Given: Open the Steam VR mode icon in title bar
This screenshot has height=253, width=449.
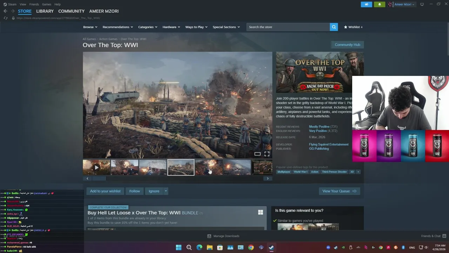Looking at the screenshot, I should [x=422, y=4].
